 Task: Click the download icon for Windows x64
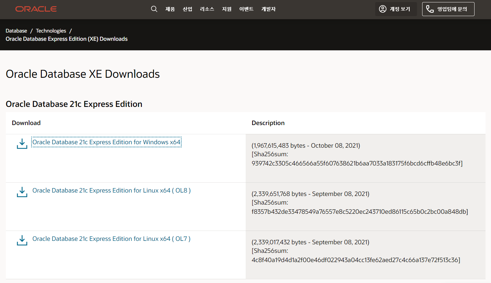22,144
